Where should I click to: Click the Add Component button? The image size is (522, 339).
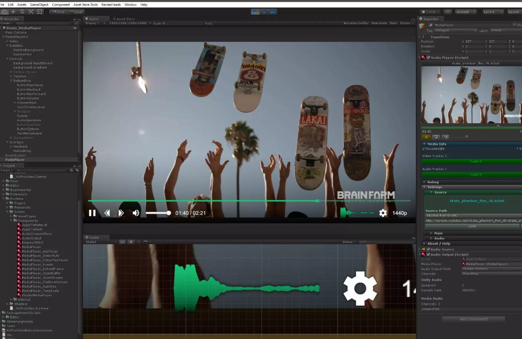click(x=473, y=319)
